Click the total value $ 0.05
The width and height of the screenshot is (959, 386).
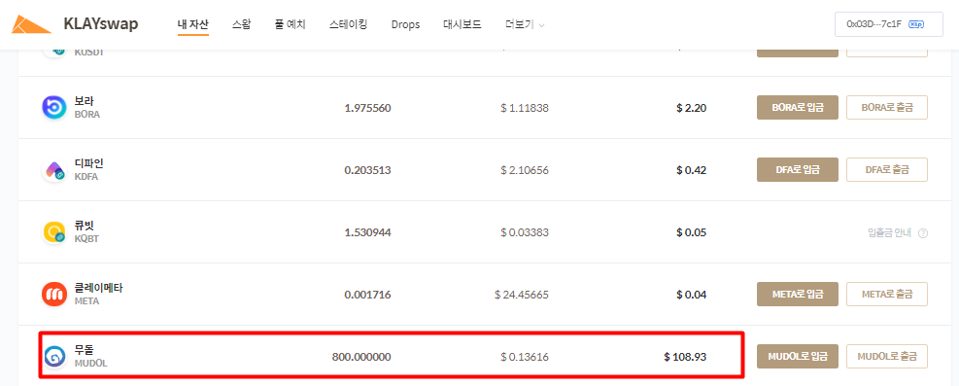[691, 233]
